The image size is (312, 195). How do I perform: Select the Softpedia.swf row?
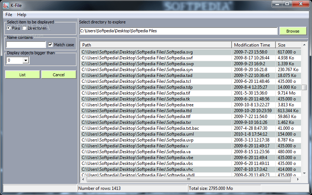(191, 58)
